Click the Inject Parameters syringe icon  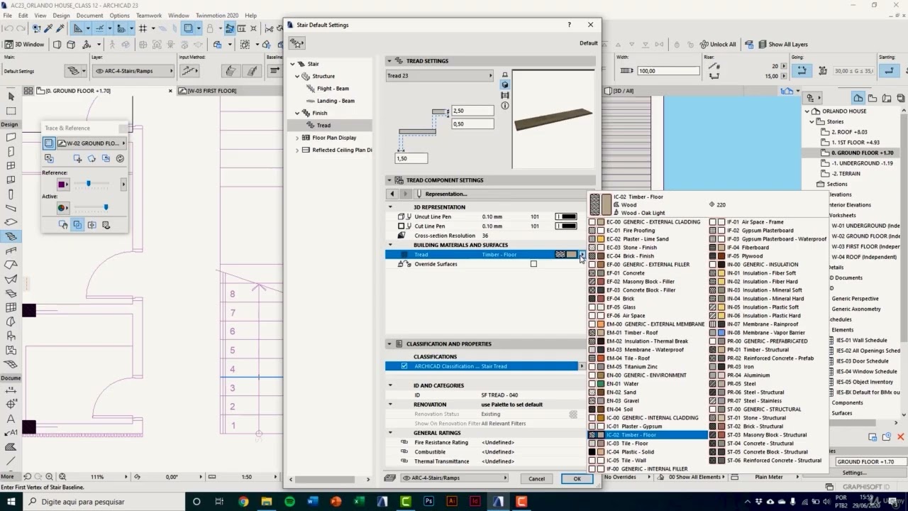(60, 28)
